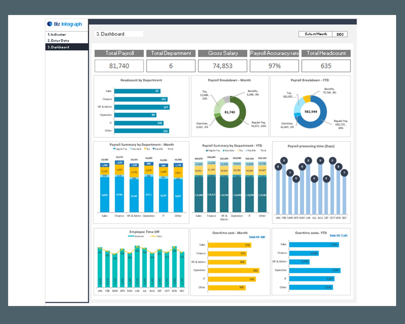This screenshot has height=324, width=405.
Task: Click the Overtime costs- YTD chart title
Action: coord(311,233)
